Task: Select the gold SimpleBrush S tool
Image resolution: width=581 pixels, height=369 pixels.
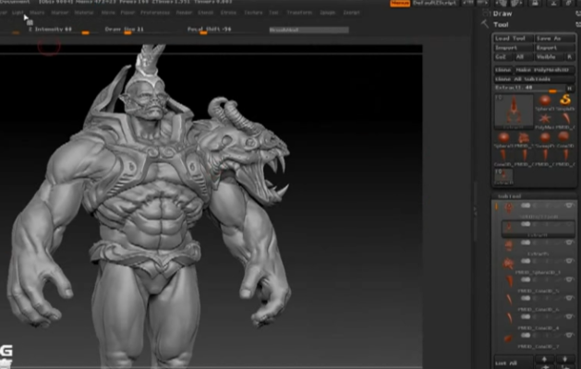Action: coord(565,101)
